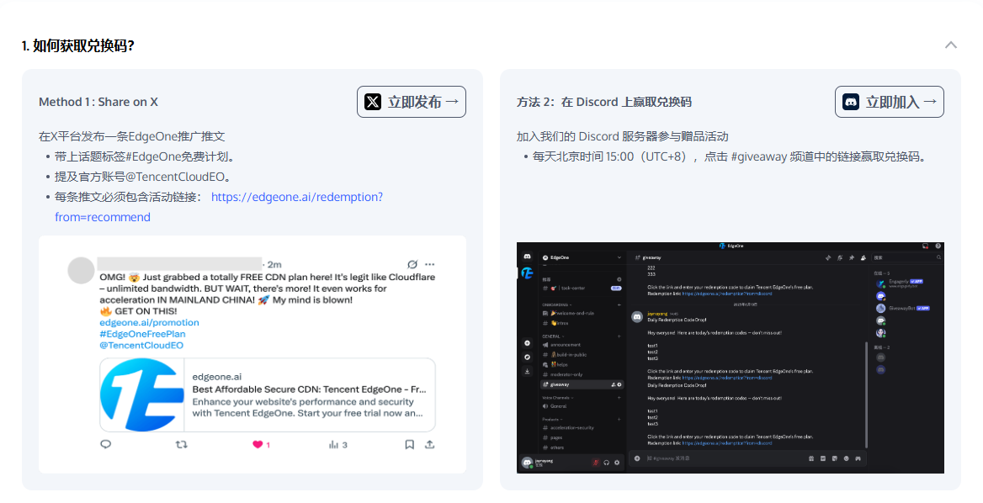
Task: Click Discord download apps icon
Action: (527, 372)
